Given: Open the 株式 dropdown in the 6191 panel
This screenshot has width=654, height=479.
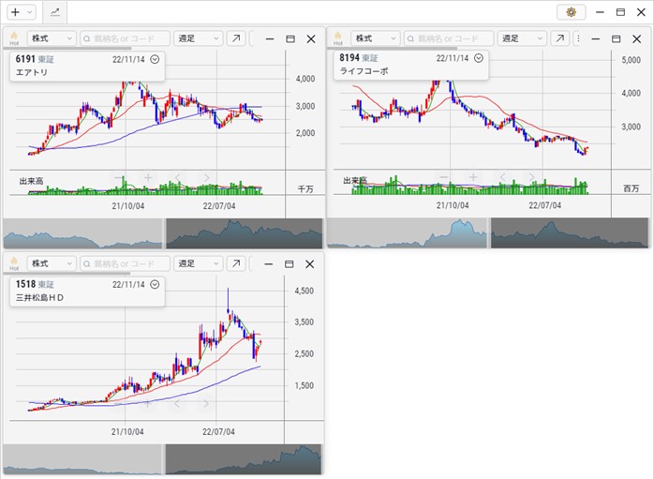Looking at the screenshot, I should click(x=52, y=38).
